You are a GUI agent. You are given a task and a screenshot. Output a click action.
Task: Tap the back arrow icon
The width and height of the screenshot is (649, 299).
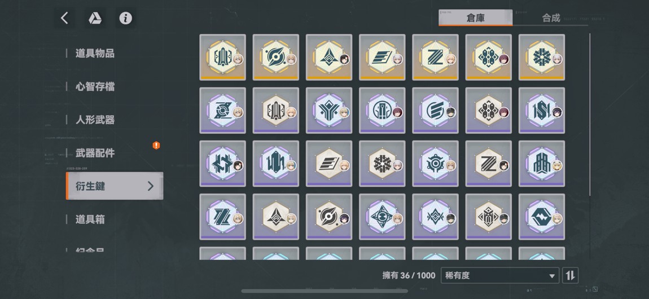click(64, 18)
